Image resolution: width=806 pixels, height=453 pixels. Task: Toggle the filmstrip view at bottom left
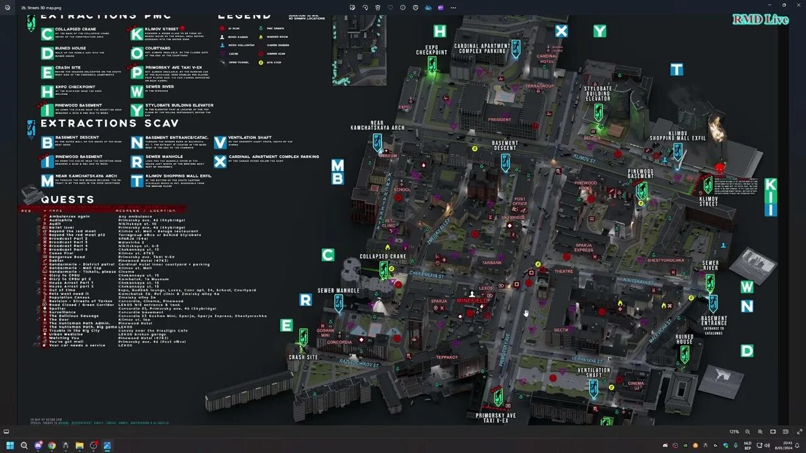click(6, 432)
